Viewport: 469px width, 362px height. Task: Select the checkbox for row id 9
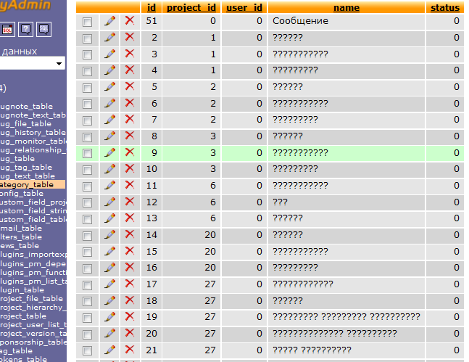(x=88, y=153)
